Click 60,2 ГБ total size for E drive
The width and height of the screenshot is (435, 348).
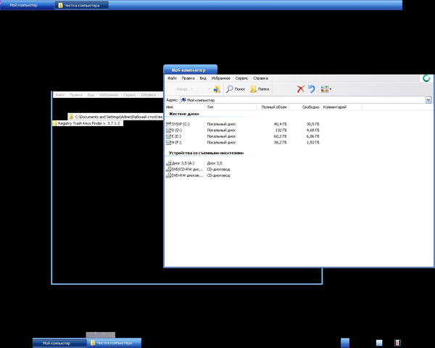click(x=280, y=136)
